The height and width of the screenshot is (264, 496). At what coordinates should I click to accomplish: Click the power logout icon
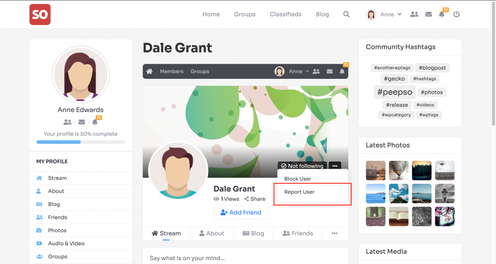[x=456, y=15]
